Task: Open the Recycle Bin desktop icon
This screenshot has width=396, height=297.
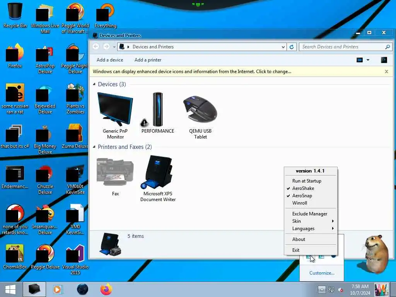Action: (15, 15)
